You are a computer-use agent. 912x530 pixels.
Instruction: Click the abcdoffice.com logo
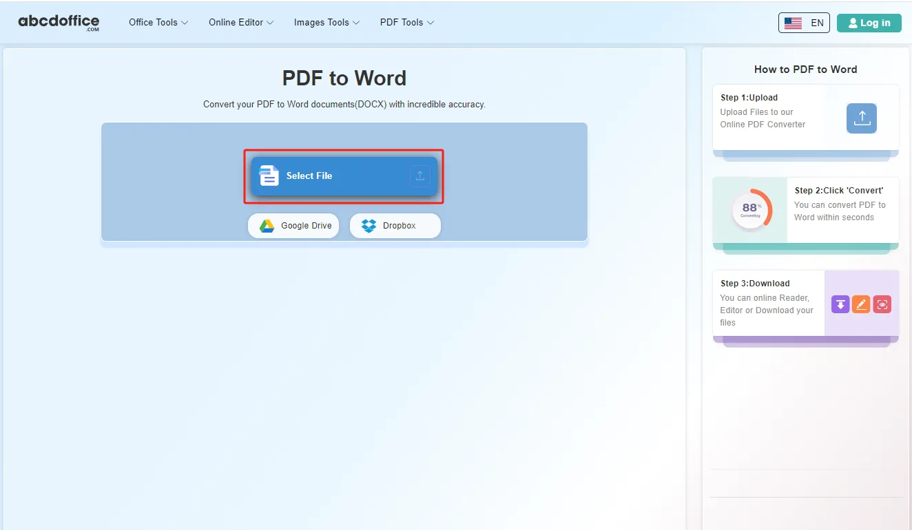point(59,23)
